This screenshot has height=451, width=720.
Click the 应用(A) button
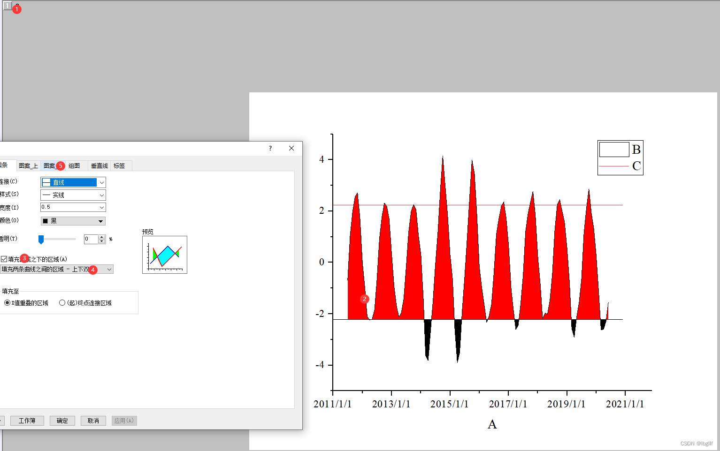pos(124,421)
